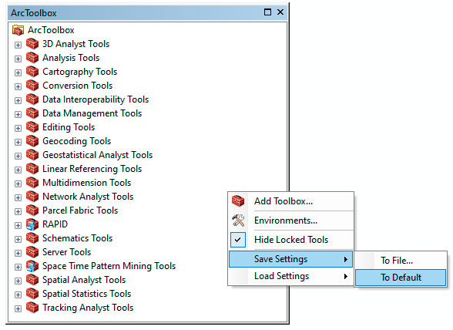This screenshot has height=330, width=453.
Task: Click the RAPID toolbox icon
Action: tap(32, 224)
